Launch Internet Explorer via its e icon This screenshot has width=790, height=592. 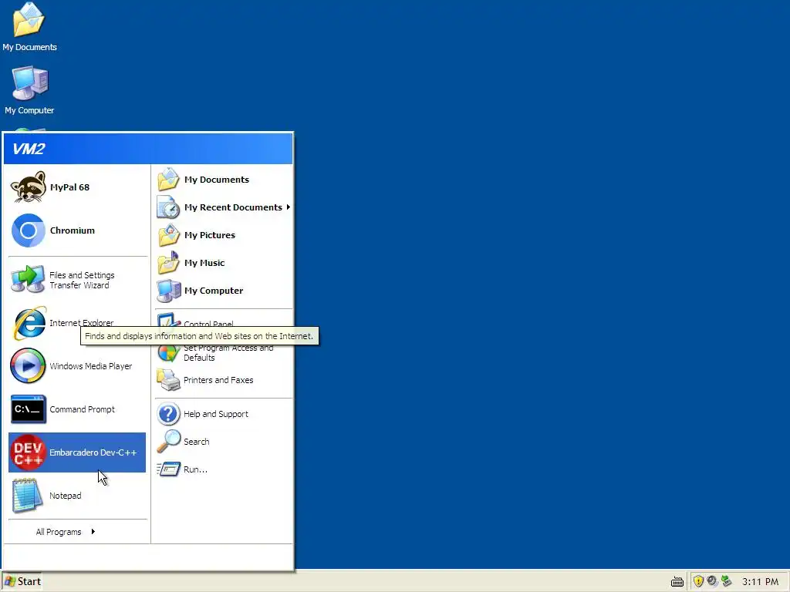[29, 323]
